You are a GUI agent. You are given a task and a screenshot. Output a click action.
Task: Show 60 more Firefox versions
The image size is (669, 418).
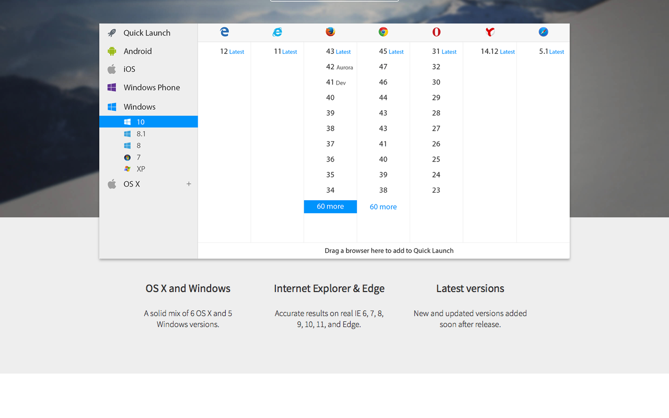point(330,206)
